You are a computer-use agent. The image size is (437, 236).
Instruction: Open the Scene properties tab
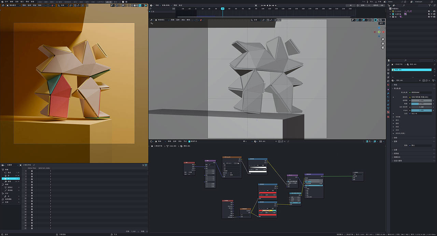point(388,81)
